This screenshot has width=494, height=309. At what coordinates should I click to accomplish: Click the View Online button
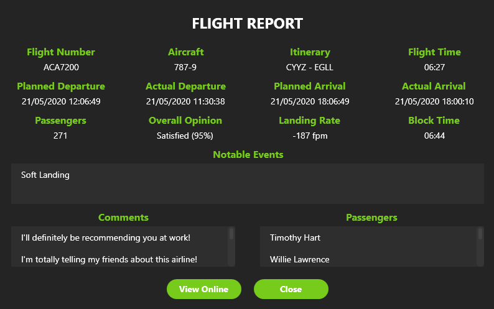click(203, 289)
